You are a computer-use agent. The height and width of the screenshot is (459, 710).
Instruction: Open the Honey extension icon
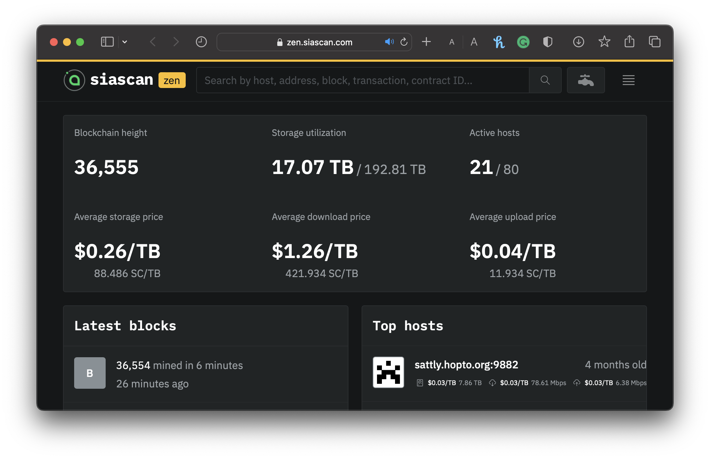(x=499, y=42)
